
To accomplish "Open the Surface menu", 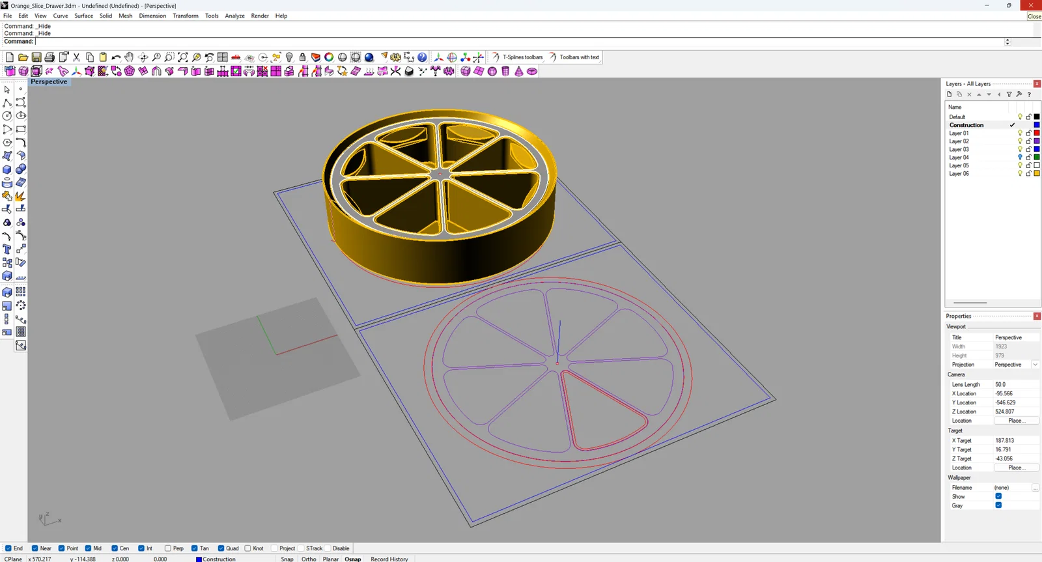I will point(83,16).
